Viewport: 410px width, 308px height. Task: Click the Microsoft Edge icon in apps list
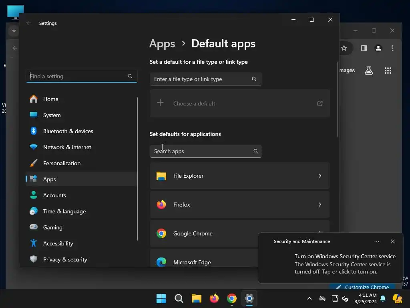[161, 262]
